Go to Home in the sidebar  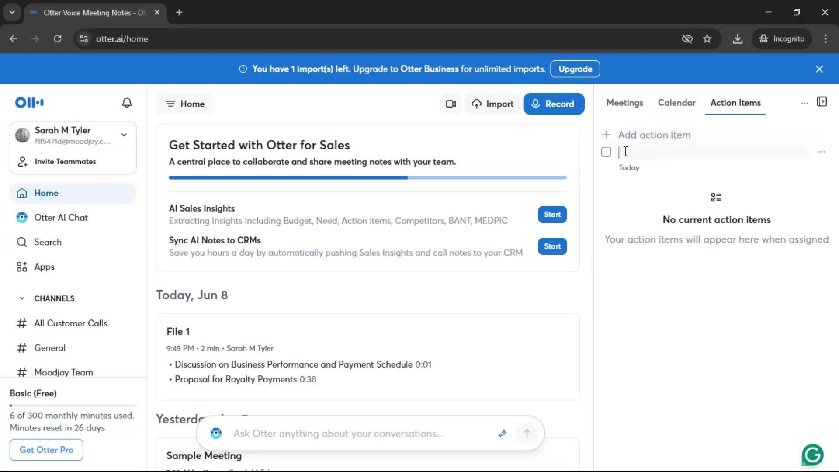click(73, 193)
